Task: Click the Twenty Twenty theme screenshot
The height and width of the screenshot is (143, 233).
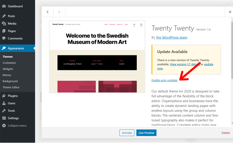Action: click(x=97, y=57)
